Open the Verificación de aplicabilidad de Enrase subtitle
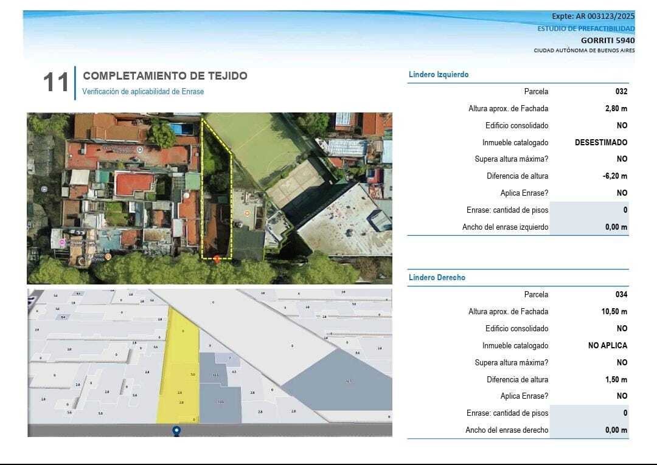The width and height of the screenshot is (657, 465). pyautogui.click(x=143, y=92)
